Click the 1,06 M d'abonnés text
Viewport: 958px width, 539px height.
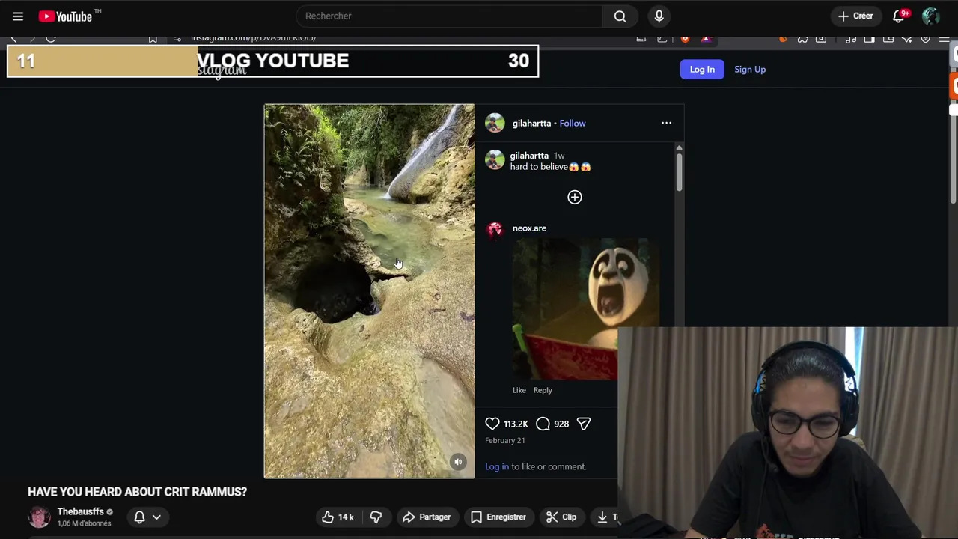(x=84, y=523)
